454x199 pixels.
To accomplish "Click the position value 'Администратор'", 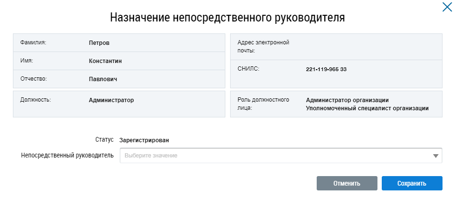I will point(111,100).
